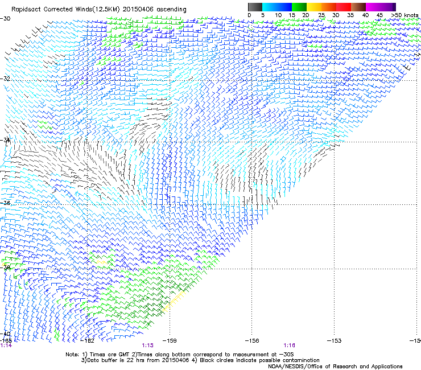Click the legend label '25'
This screenshot has height=370, width=421.
point(321,15)
